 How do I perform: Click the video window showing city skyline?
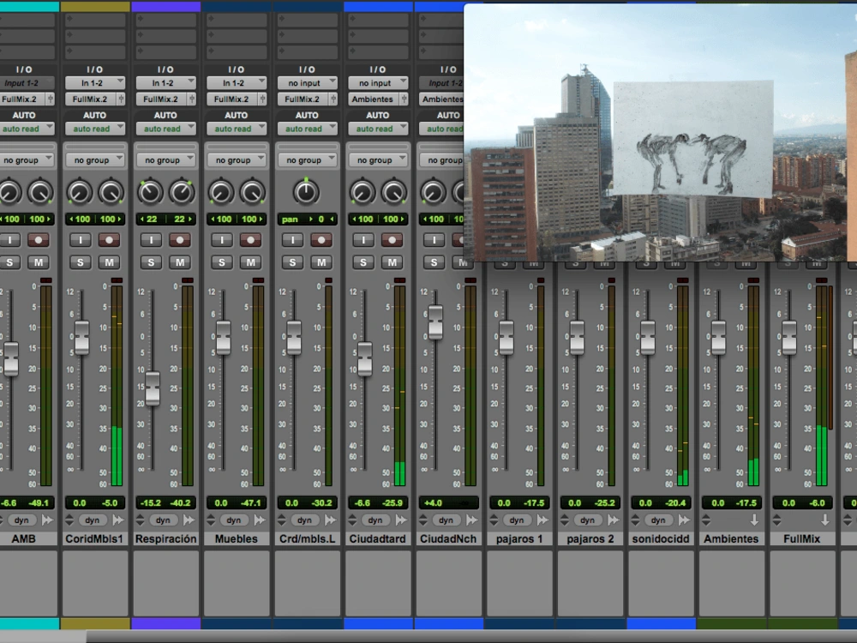[x=660, y=132]
